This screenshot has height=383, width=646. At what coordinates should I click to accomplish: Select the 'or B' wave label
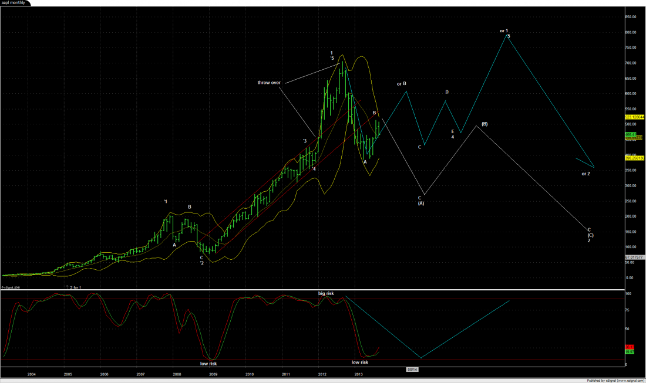tap(402, 84)
